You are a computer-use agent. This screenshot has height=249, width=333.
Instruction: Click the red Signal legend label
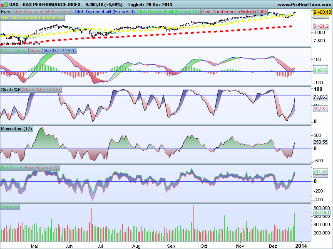coord(35,51)
